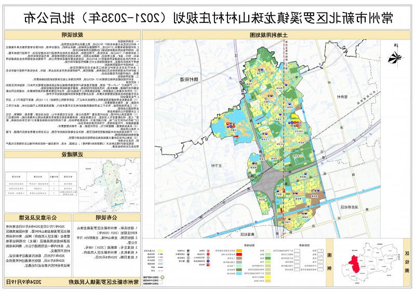Screen dimensions: 415x293
Task: Click the blue circular facility icon in legend
Action: point(208,261)
